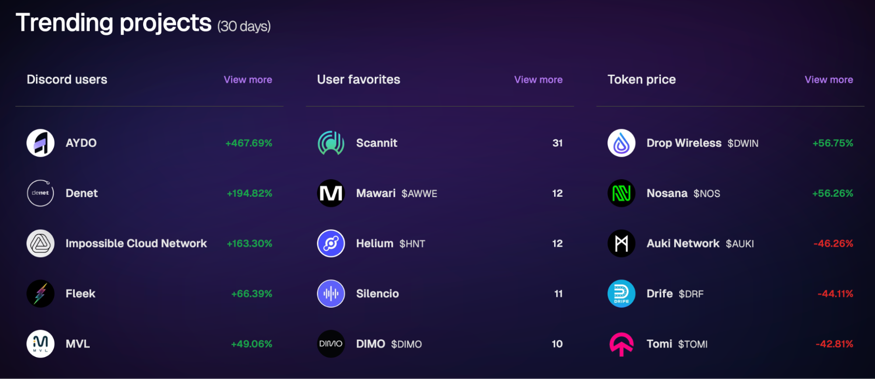Image resolution: width=875 pixels, height=379 pixels.
Task: Open the Denet circular logo
Action: point(40,193)
